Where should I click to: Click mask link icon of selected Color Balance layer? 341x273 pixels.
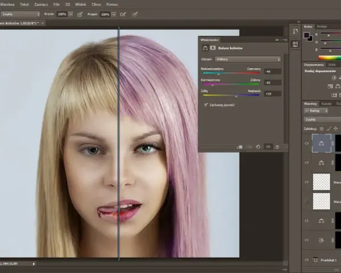(332, 143)
